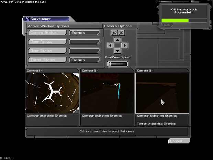Toggle the Turret Status option

[47, 60]
